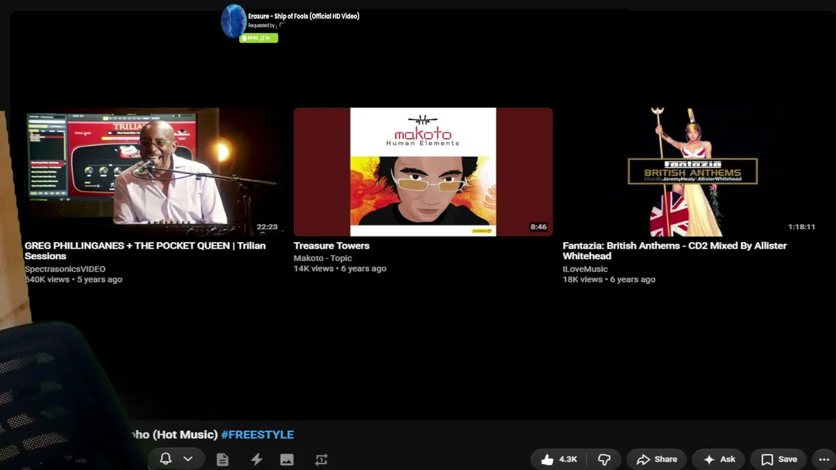Click the notification bell icon
This screenshot has height=470, width=836.
click(x=166, y=459)
